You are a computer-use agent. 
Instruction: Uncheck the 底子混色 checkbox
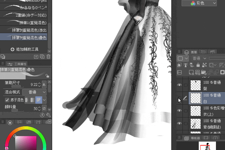(7, 100)
